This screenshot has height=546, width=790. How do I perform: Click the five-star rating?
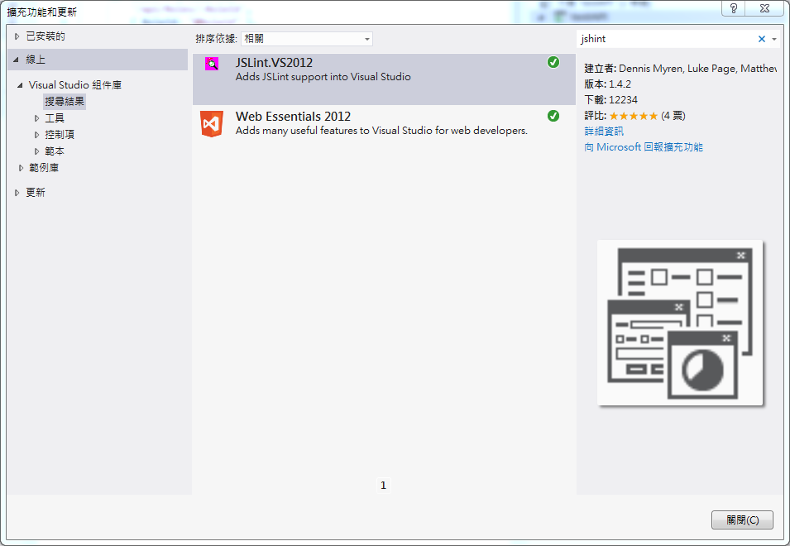point(634,116)
